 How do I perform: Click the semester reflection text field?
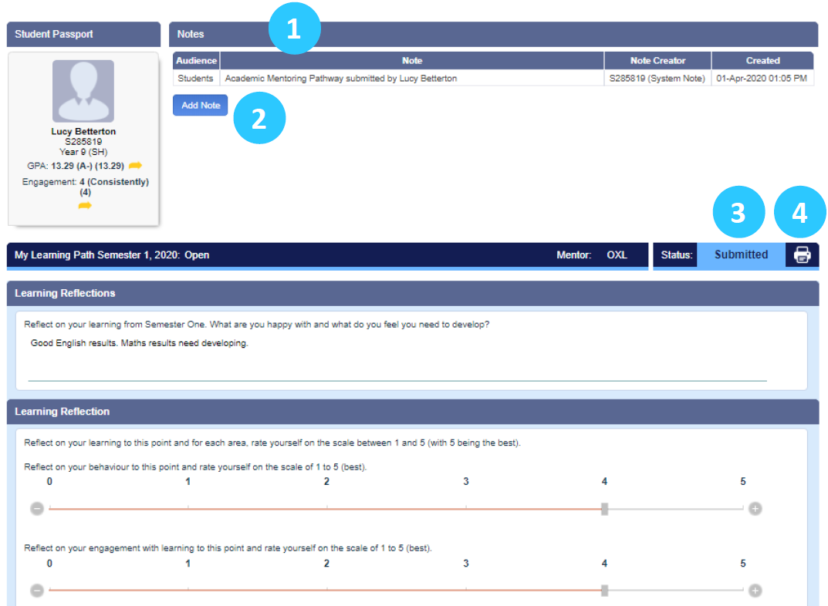tap(397, 359)
